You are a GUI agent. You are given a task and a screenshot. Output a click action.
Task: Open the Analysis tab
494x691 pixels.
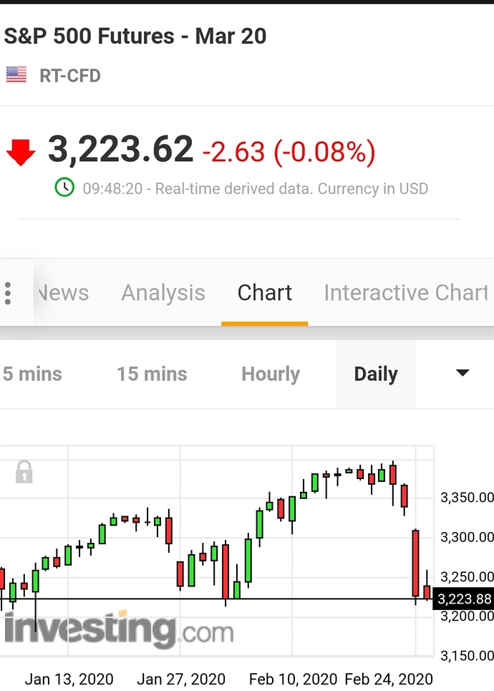pos(163,293)
